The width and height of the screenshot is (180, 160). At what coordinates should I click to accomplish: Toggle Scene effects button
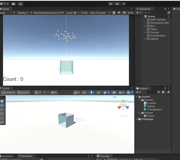tap(105, 92)
